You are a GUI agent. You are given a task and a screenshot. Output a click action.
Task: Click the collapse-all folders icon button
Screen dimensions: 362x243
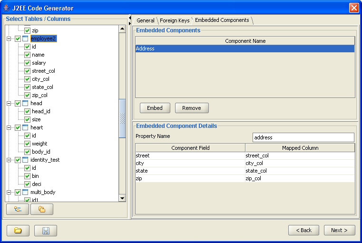tap(42, 209)
